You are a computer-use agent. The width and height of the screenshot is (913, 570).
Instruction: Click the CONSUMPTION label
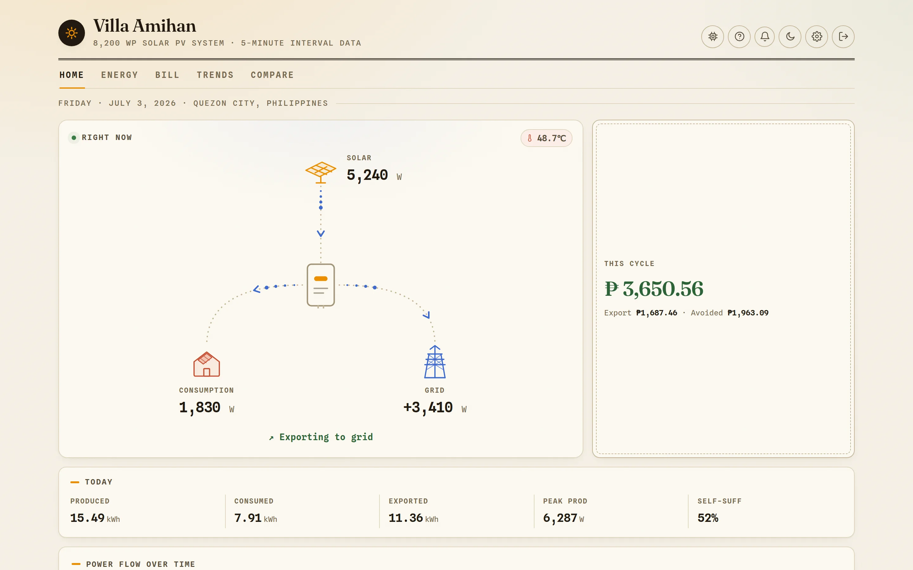(206, 390)
